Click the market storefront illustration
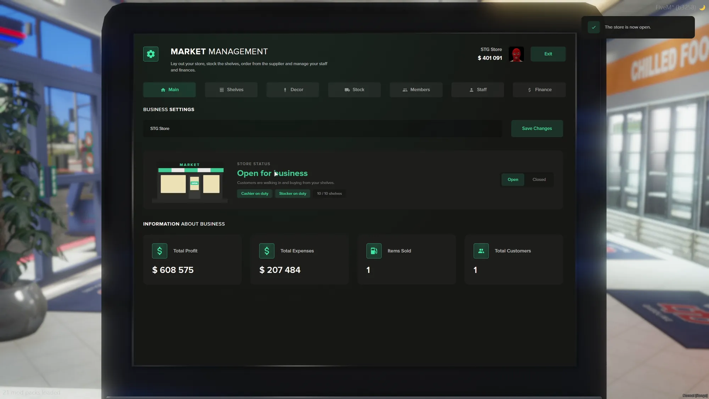The height and width of the screenshot is (399, 709). [190, 183]
